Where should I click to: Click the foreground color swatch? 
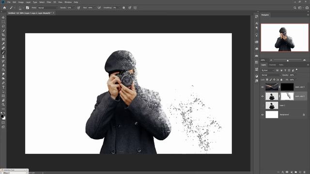pyautogui.click(x=2, y=116)
